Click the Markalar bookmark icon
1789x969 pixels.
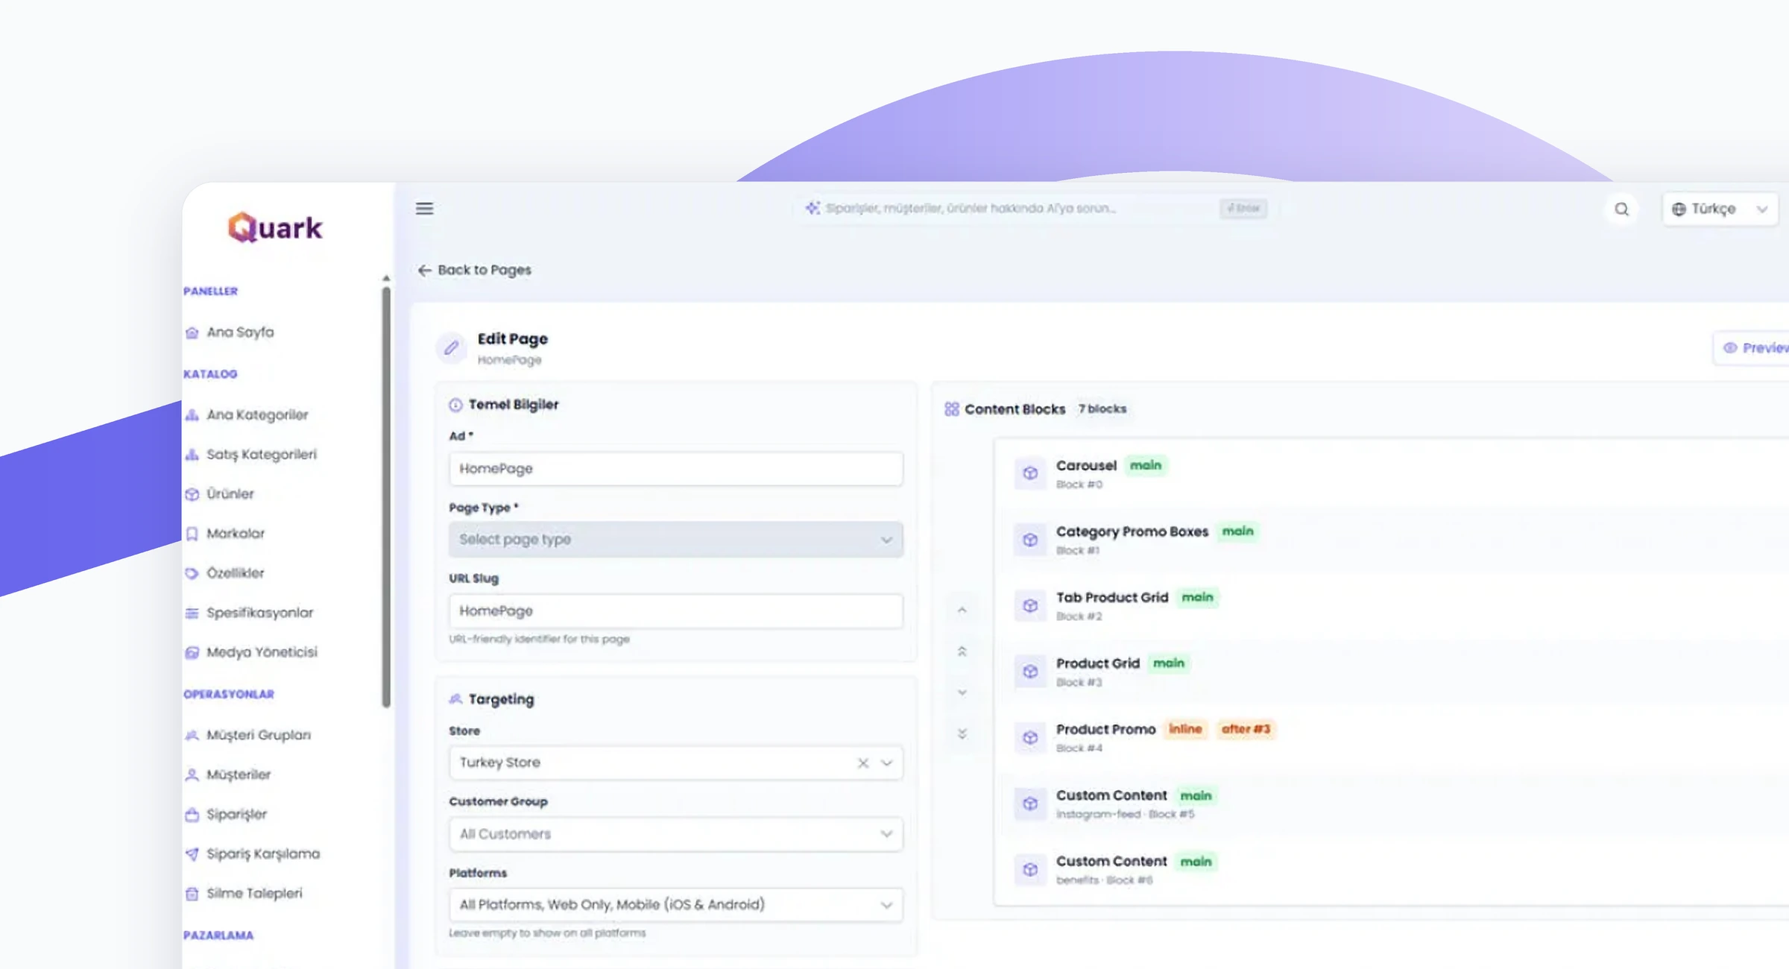pyautogui.click(x=192, y=534)
